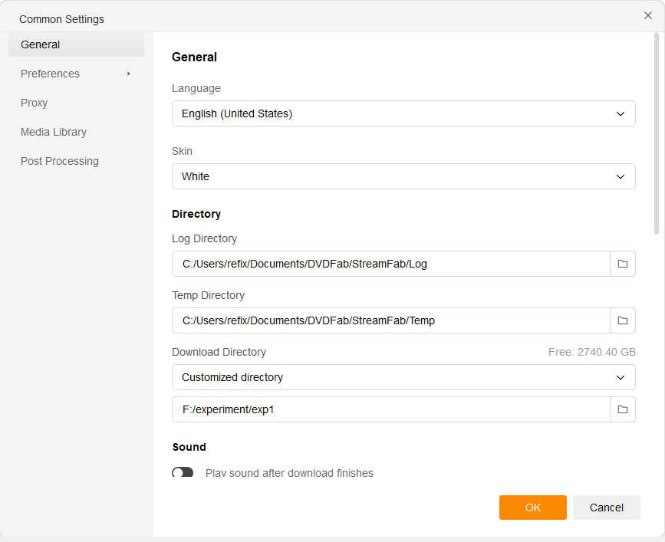The width and height of the screenshot is (665, 542).
Task: Open the Preferences section
Action: pos(51,74)
